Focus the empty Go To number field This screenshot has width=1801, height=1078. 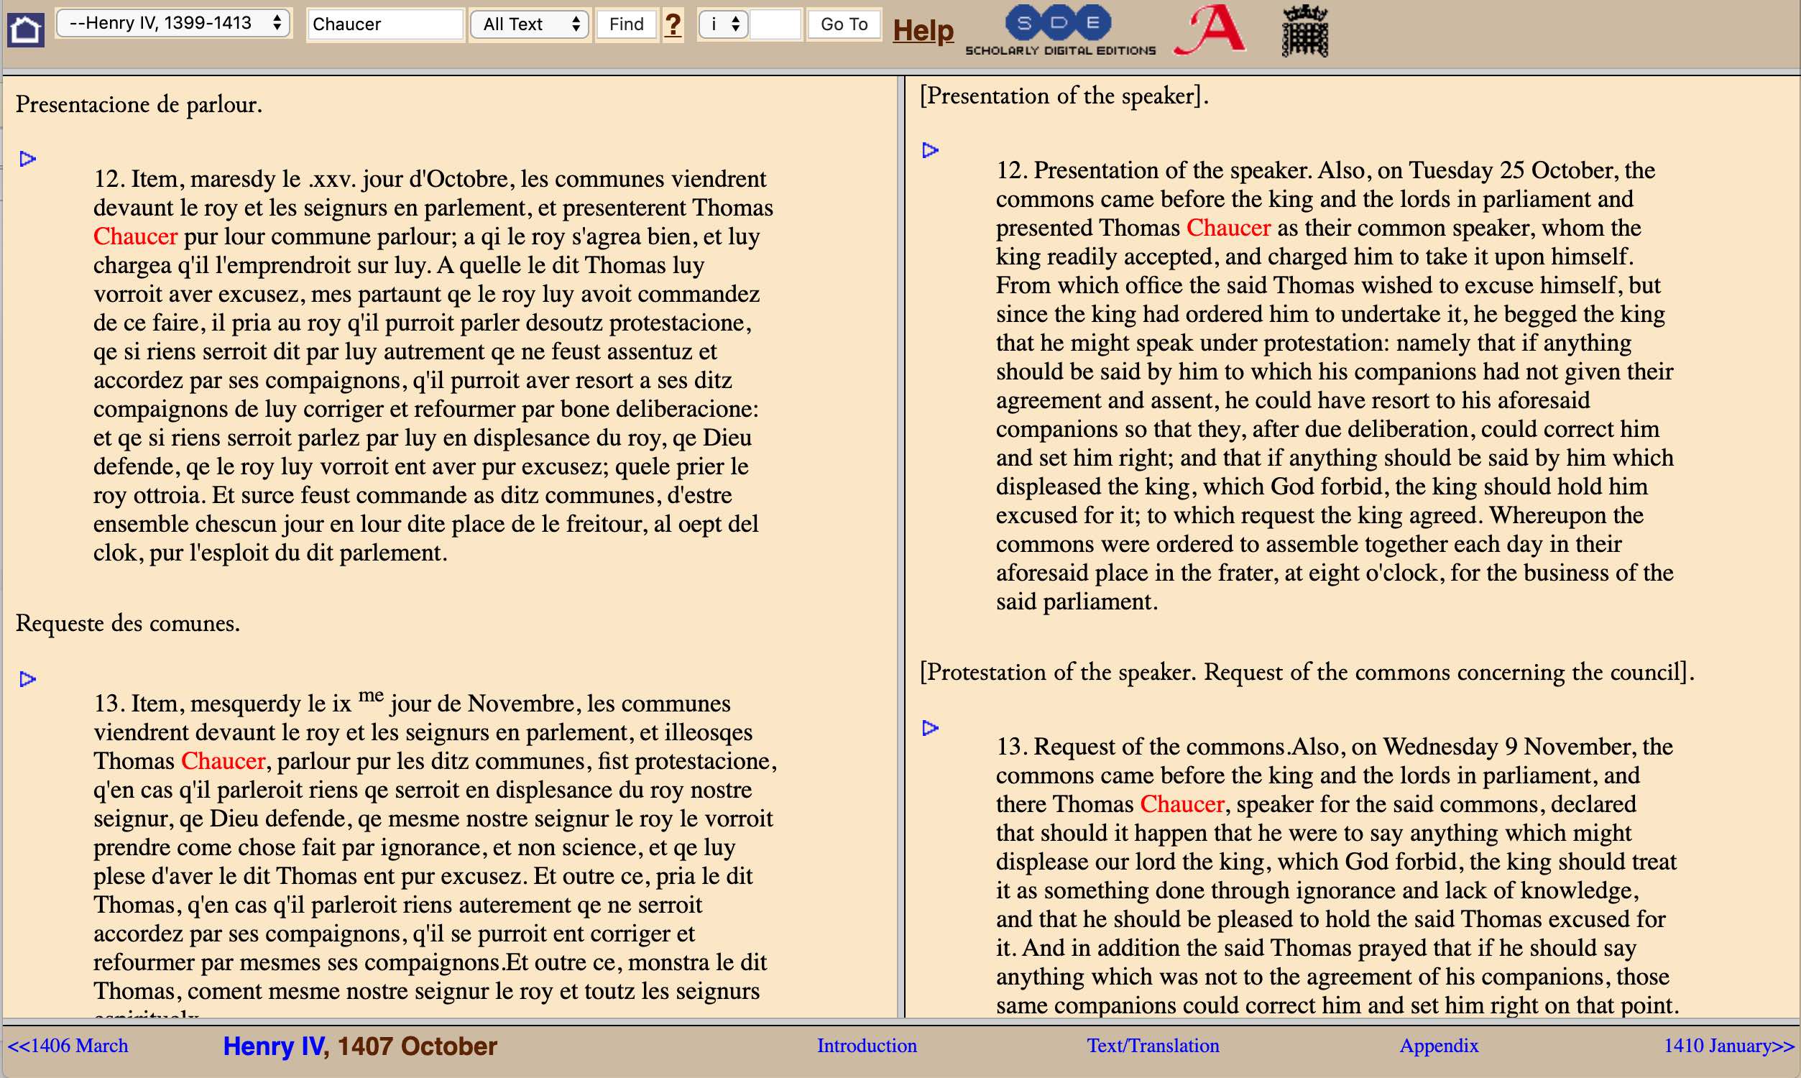(x=775, y=24)
